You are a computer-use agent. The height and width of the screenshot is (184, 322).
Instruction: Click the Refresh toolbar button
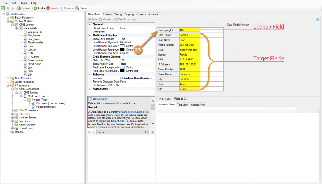24,8
